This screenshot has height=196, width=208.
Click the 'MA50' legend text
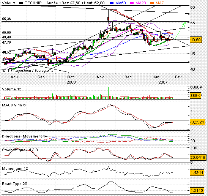click(121, 3)
